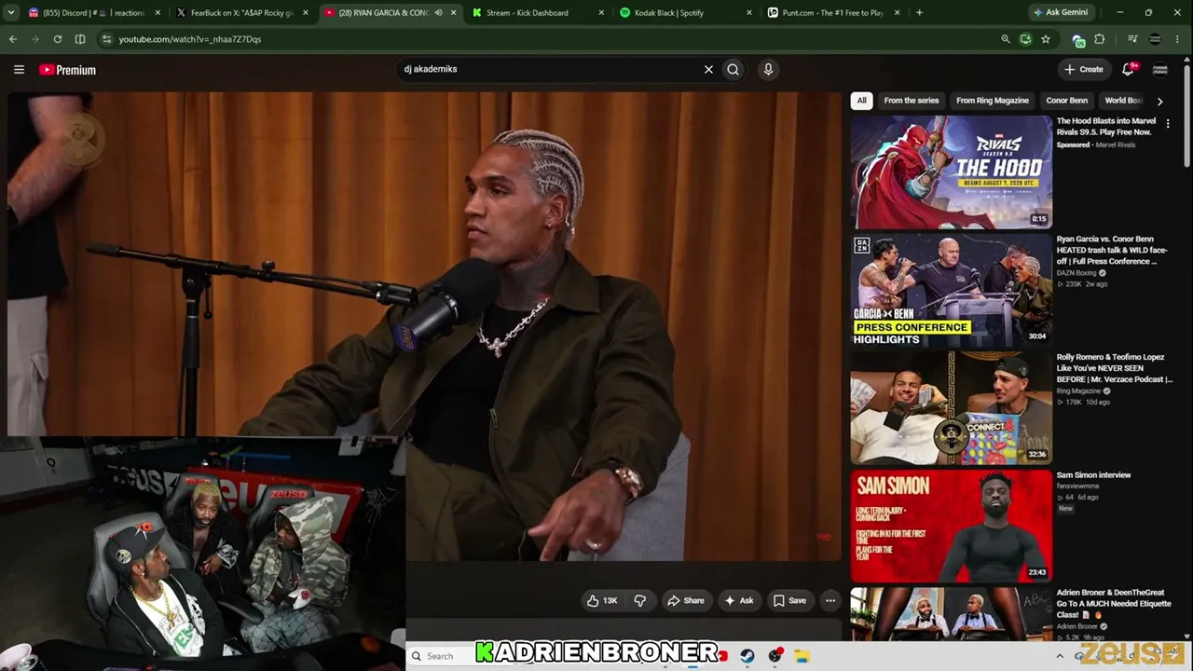This screenshot has height=671, width=1193.
Task: Show more filter chips with right arrow
Action: pyautogui.click(x=1159, y=101)
